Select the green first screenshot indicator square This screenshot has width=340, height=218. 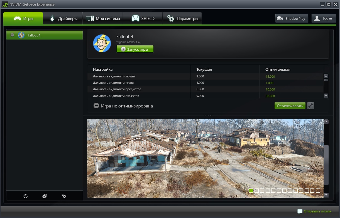tap(251, 191)
